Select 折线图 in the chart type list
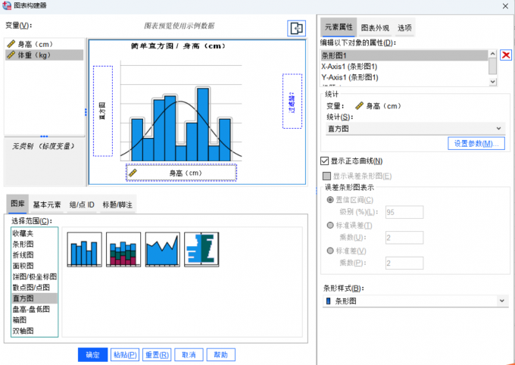The width and height of the screenshot is (515, 365). (x=34, y=255)
